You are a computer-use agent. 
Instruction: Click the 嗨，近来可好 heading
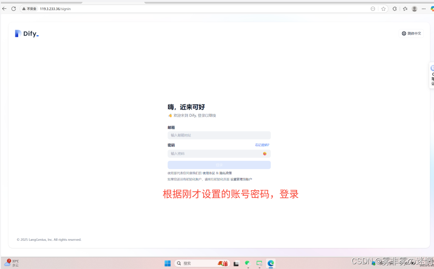point(186,107)
